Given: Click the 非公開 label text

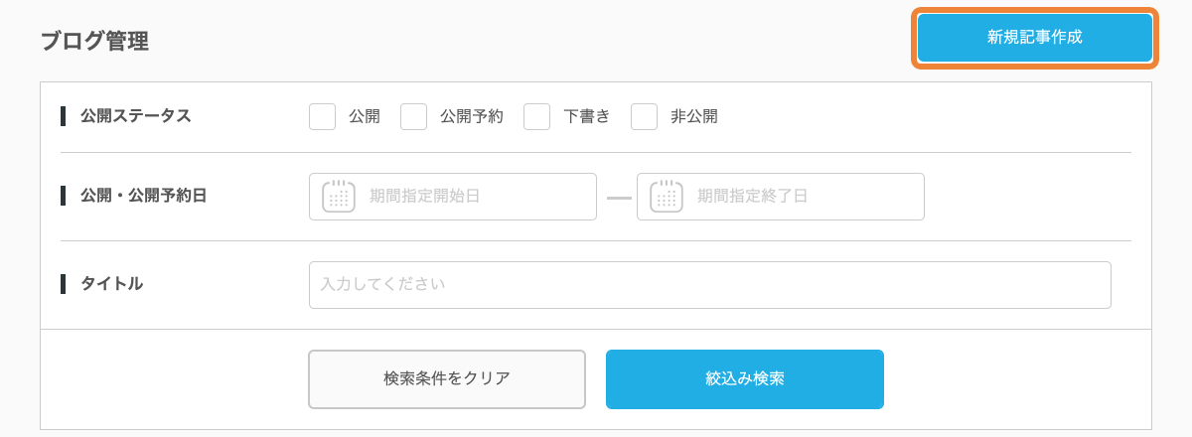Looking at the screenshot, I should click(x=693, y=116).
